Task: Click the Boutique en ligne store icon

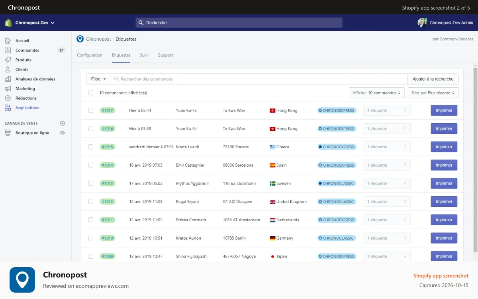Action: point(8,133)
